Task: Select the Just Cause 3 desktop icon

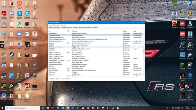Action: 182,56
